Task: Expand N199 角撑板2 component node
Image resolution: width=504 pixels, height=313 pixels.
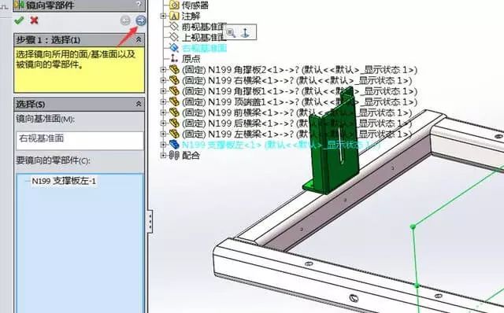Action: 163,70
